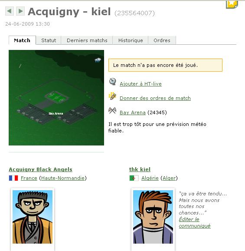245x251 pixels.
Task: Click the crossed flags arena icon
Action: [112, 110]
